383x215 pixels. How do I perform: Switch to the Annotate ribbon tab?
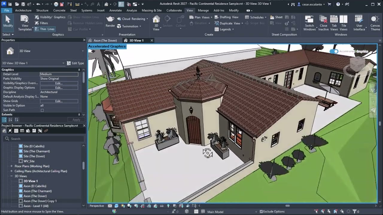point(115,10)
